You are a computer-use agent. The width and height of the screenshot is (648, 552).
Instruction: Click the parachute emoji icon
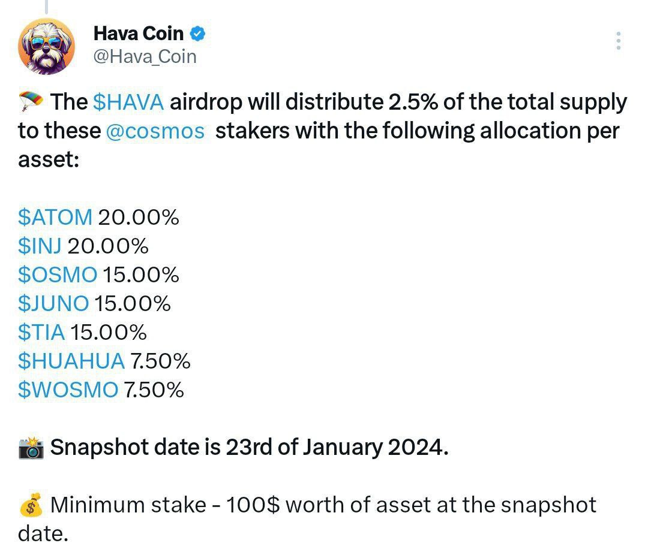[31, 101]
